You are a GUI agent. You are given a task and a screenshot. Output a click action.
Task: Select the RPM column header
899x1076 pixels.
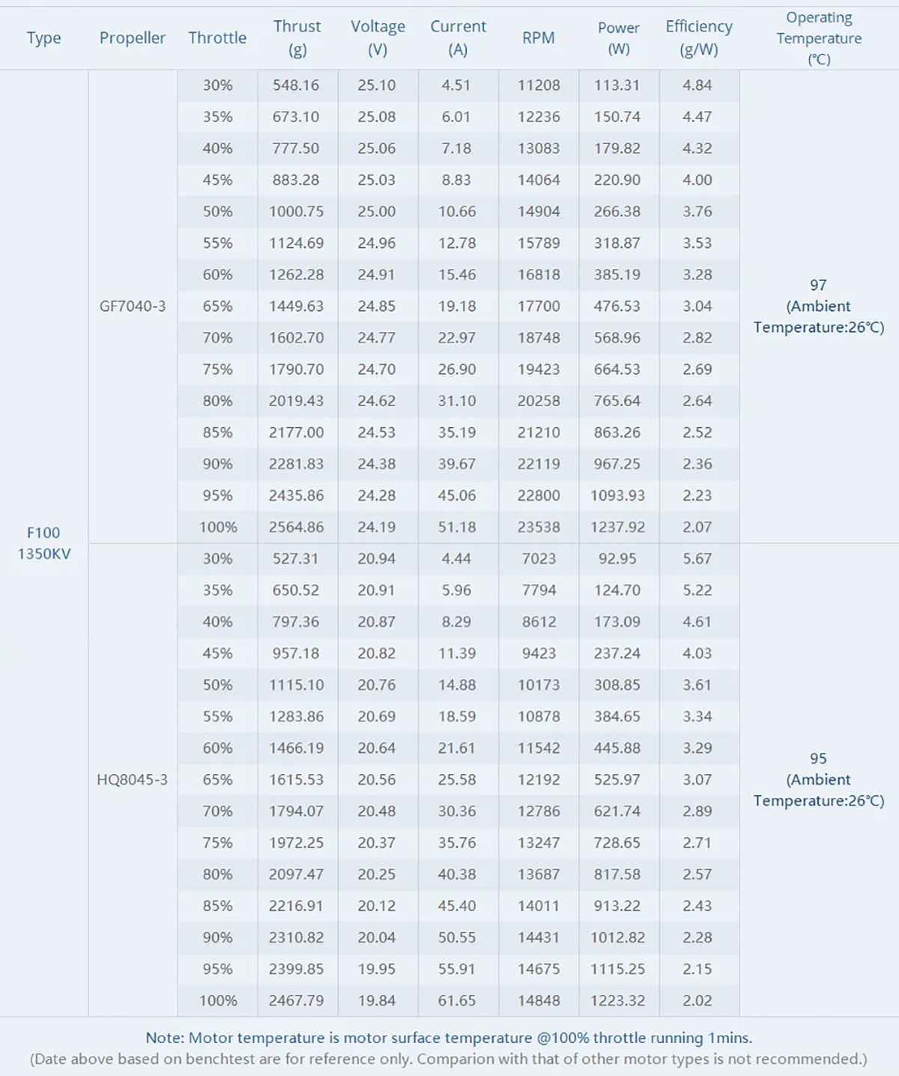tap(539, 37)
